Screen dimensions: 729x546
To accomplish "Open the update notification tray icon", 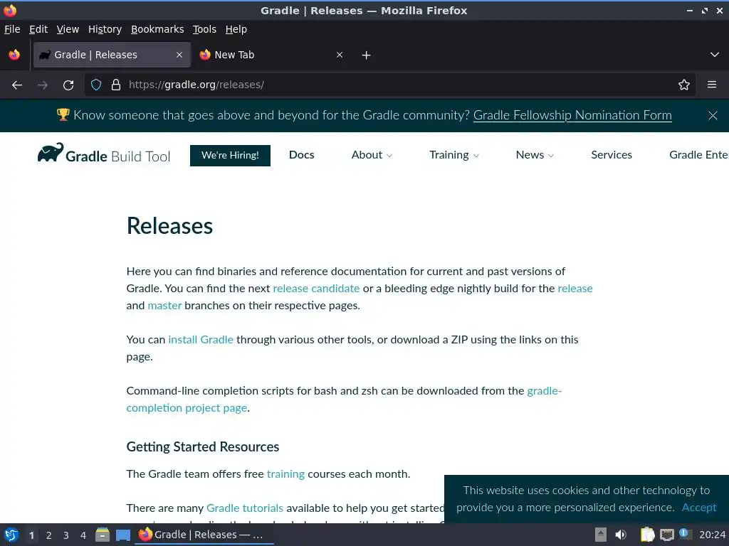I will click(x=684, y=534).
